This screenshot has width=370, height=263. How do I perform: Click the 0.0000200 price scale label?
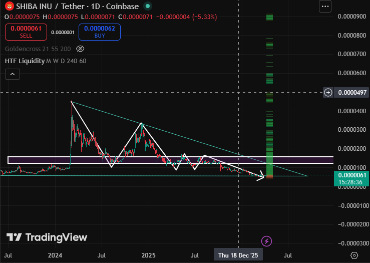pos(352,149)
